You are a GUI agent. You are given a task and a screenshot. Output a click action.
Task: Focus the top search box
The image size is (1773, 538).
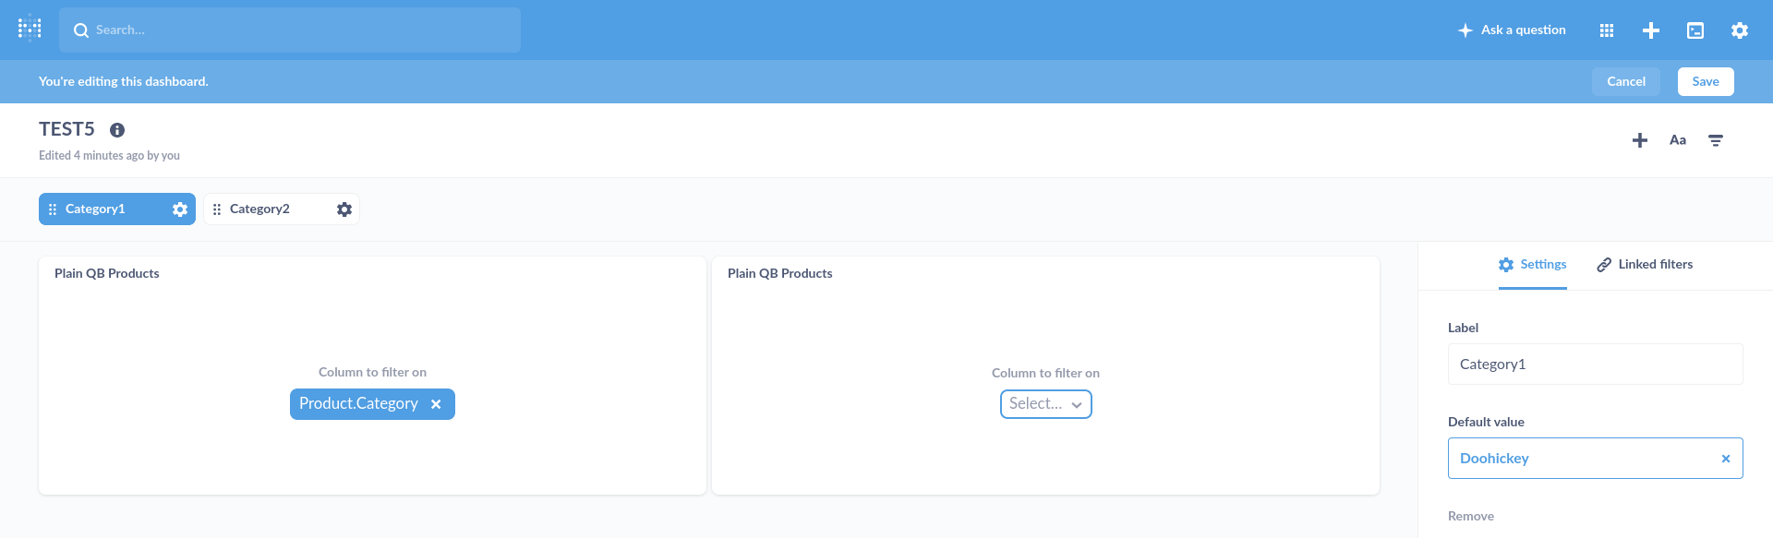tap(290, 30)
